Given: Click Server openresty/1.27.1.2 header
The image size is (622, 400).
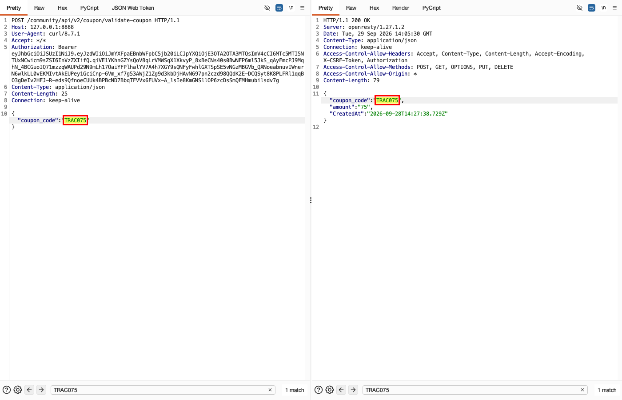Looking at the screenshot, I should 364,27.
